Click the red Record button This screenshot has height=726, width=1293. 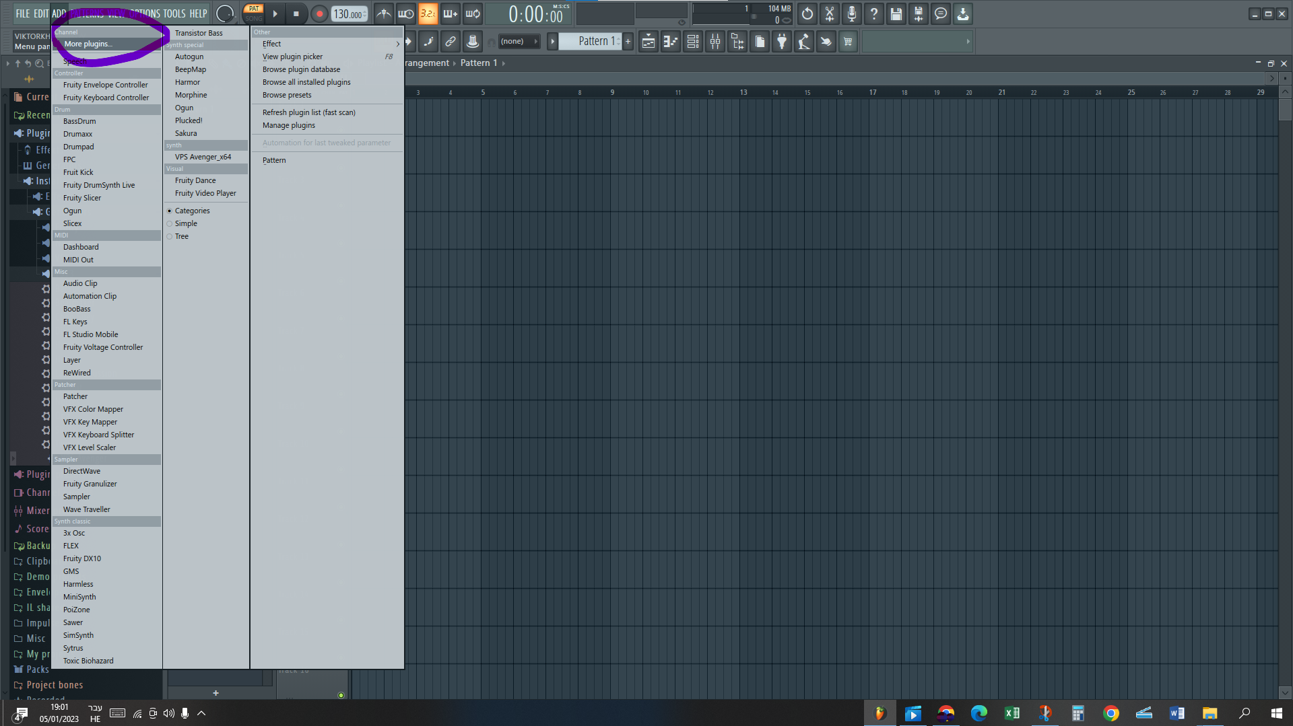319,13
